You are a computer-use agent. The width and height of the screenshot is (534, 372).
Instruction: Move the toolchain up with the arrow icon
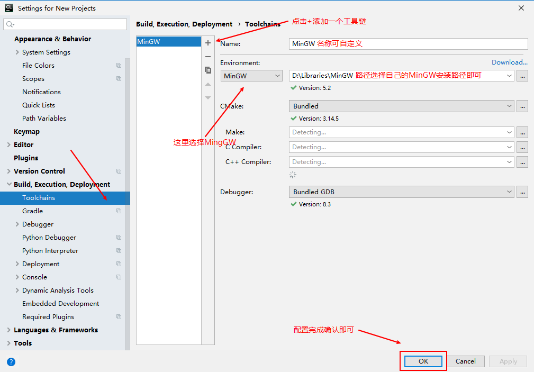point(208,85)
